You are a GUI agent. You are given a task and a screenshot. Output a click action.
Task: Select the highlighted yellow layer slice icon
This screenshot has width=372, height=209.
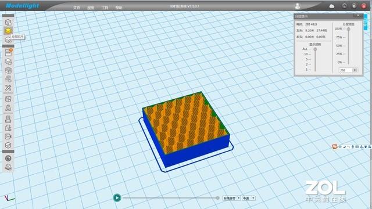(8, 31)
